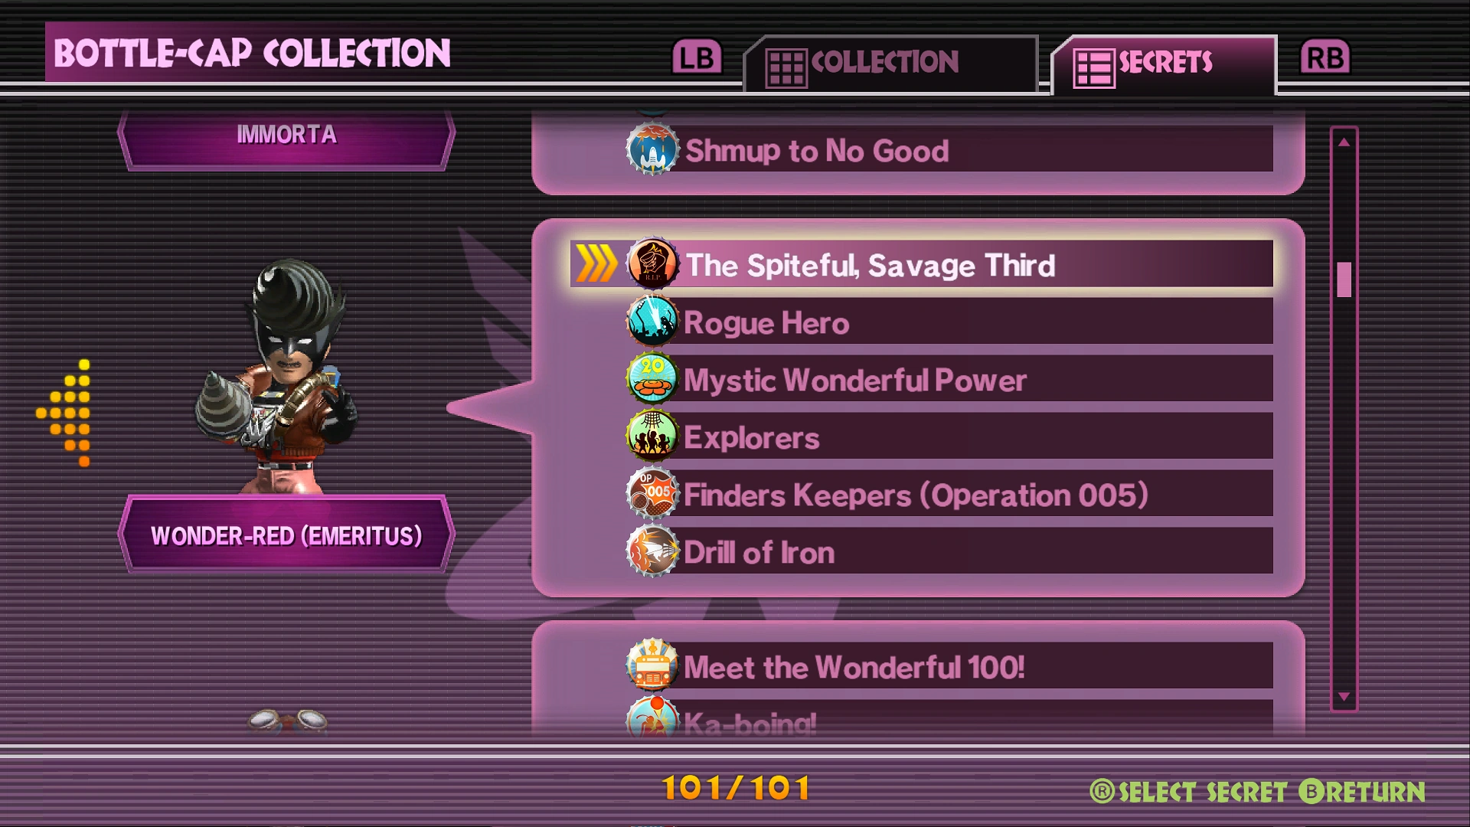Click the LB shoulder button indicator
The width and height of the screenshot is (1470, 827).
697,57
